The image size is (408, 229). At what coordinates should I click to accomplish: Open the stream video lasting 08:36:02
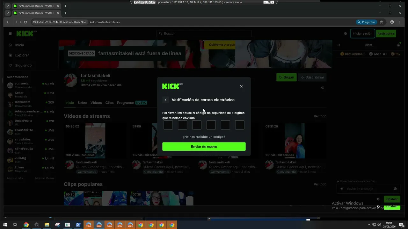pyautogui.click(x=95, y=141)
